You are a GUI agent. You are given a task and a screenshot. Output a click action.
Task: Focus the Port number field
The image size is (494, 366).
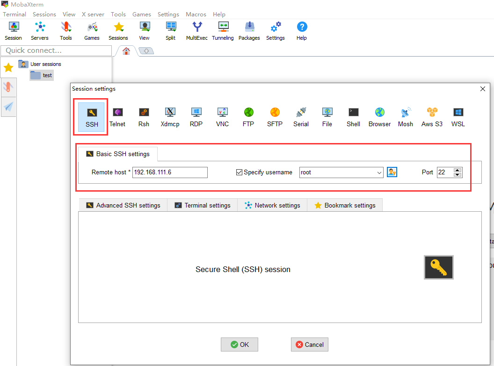(x=445, y=172)
